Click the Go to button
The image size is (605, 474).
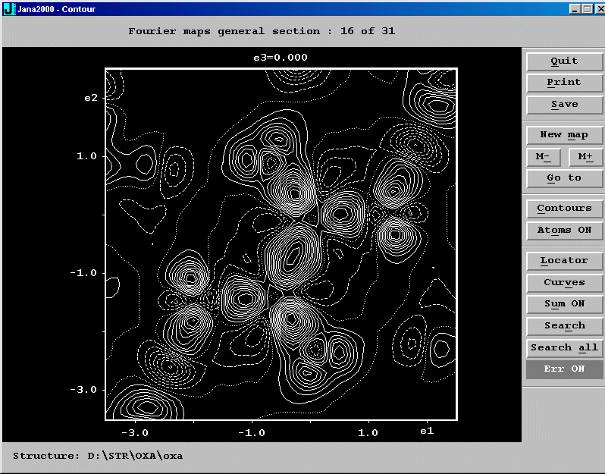564,178
